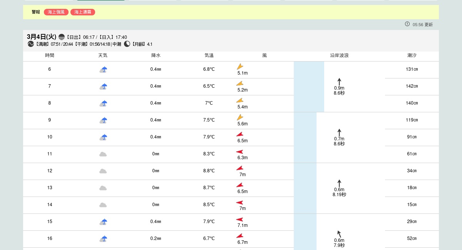Click the 海上強風 warning badge
The image size is (462, 250).
56,12
